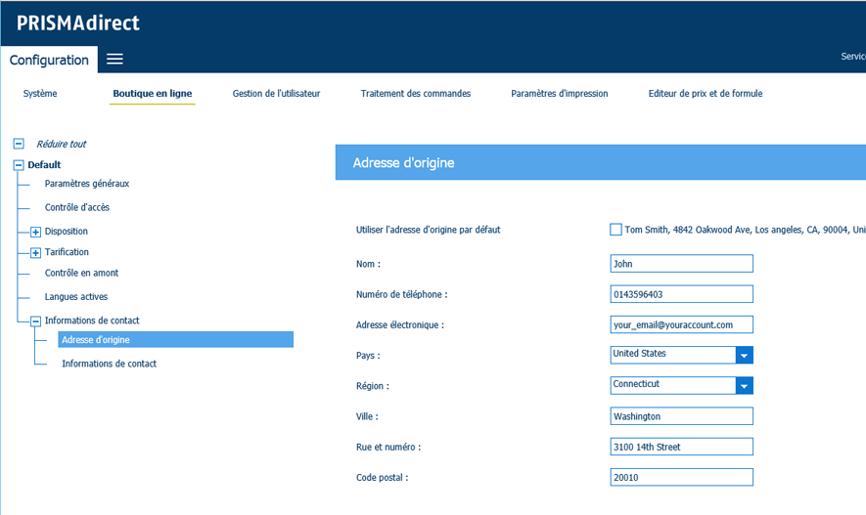Open Paramètres d'impression tab
Image resolution: width=866 pixels, height=515 pixels.
click(559, 93)
